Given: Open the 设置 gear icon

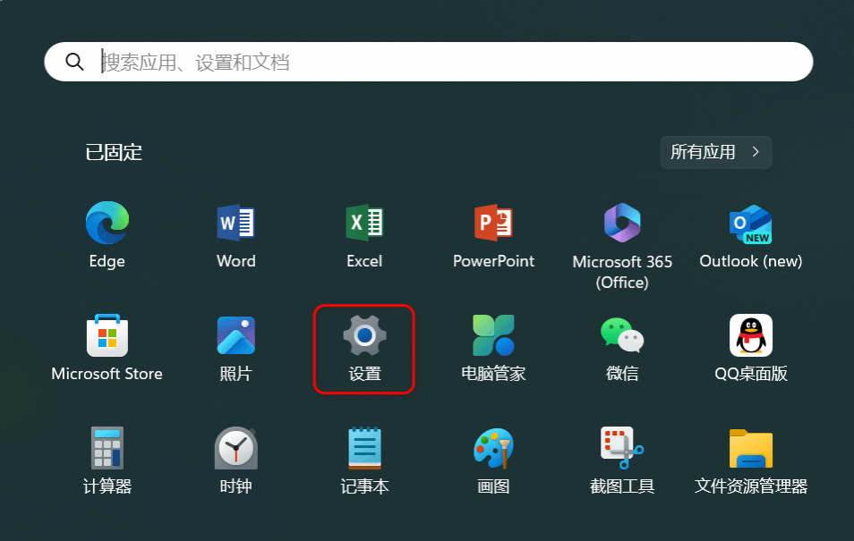Looking at the screenshot, I should [364, 335].
